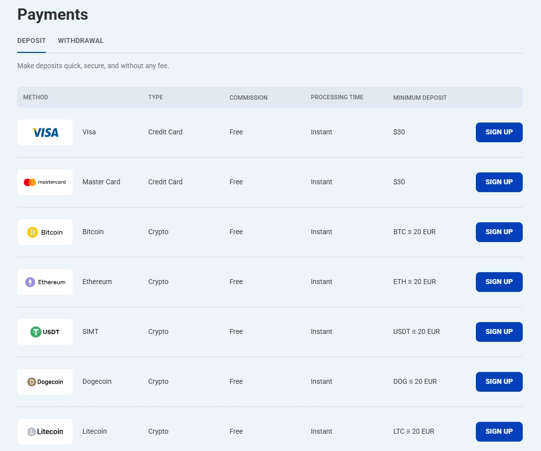This screenshot has height=451, width=541.
Task: Click 'Instant' processing time in Bitcoin row
Action: coord(321,232)
